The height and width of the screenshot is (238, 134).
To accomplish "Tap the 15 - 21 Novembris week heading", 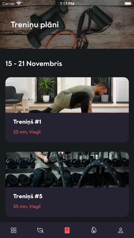I will (x=34, y=64).
